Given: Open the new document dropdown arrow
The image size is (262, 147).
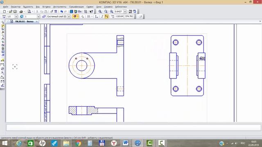Looking at the screenshot, I should coord(7,11).
